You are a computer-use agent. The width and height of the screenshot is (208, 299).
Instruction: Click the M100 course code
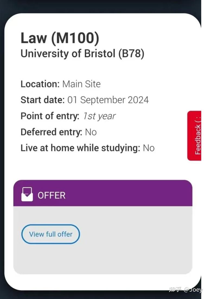coord(75,38)
